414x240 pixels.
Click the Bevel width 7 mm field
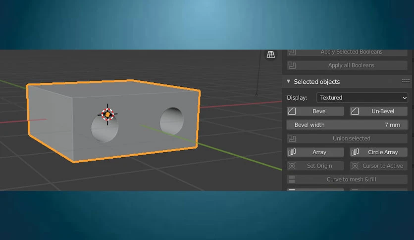[347, 125]
